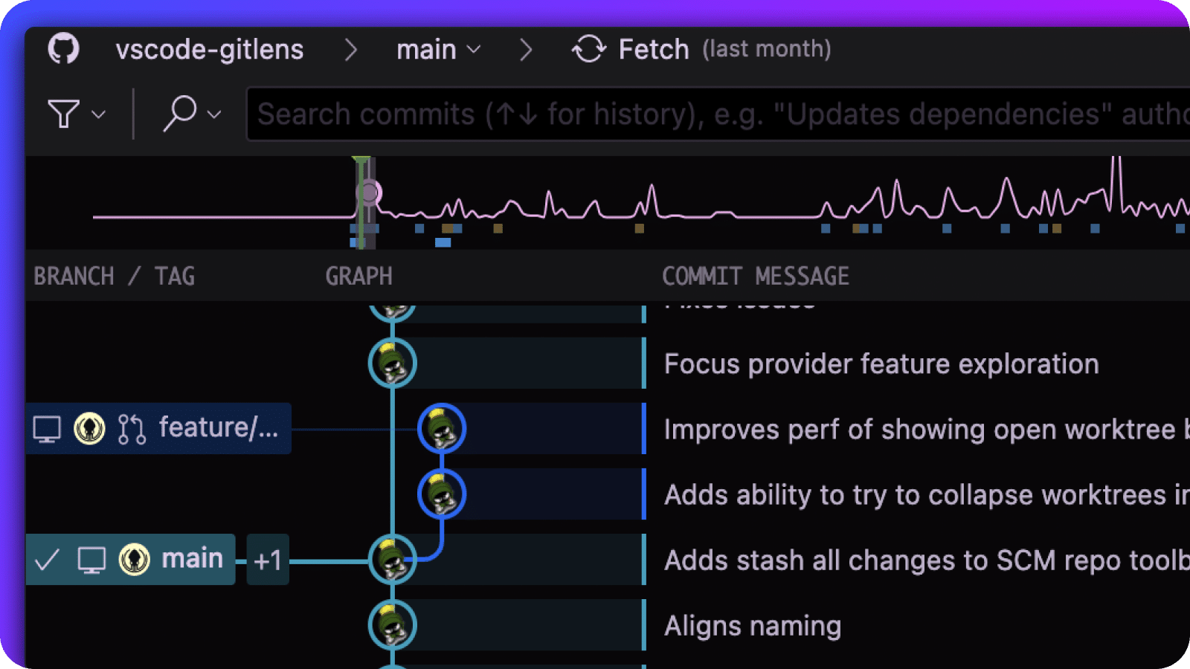Expand the filter options chevron

point(98,115)
